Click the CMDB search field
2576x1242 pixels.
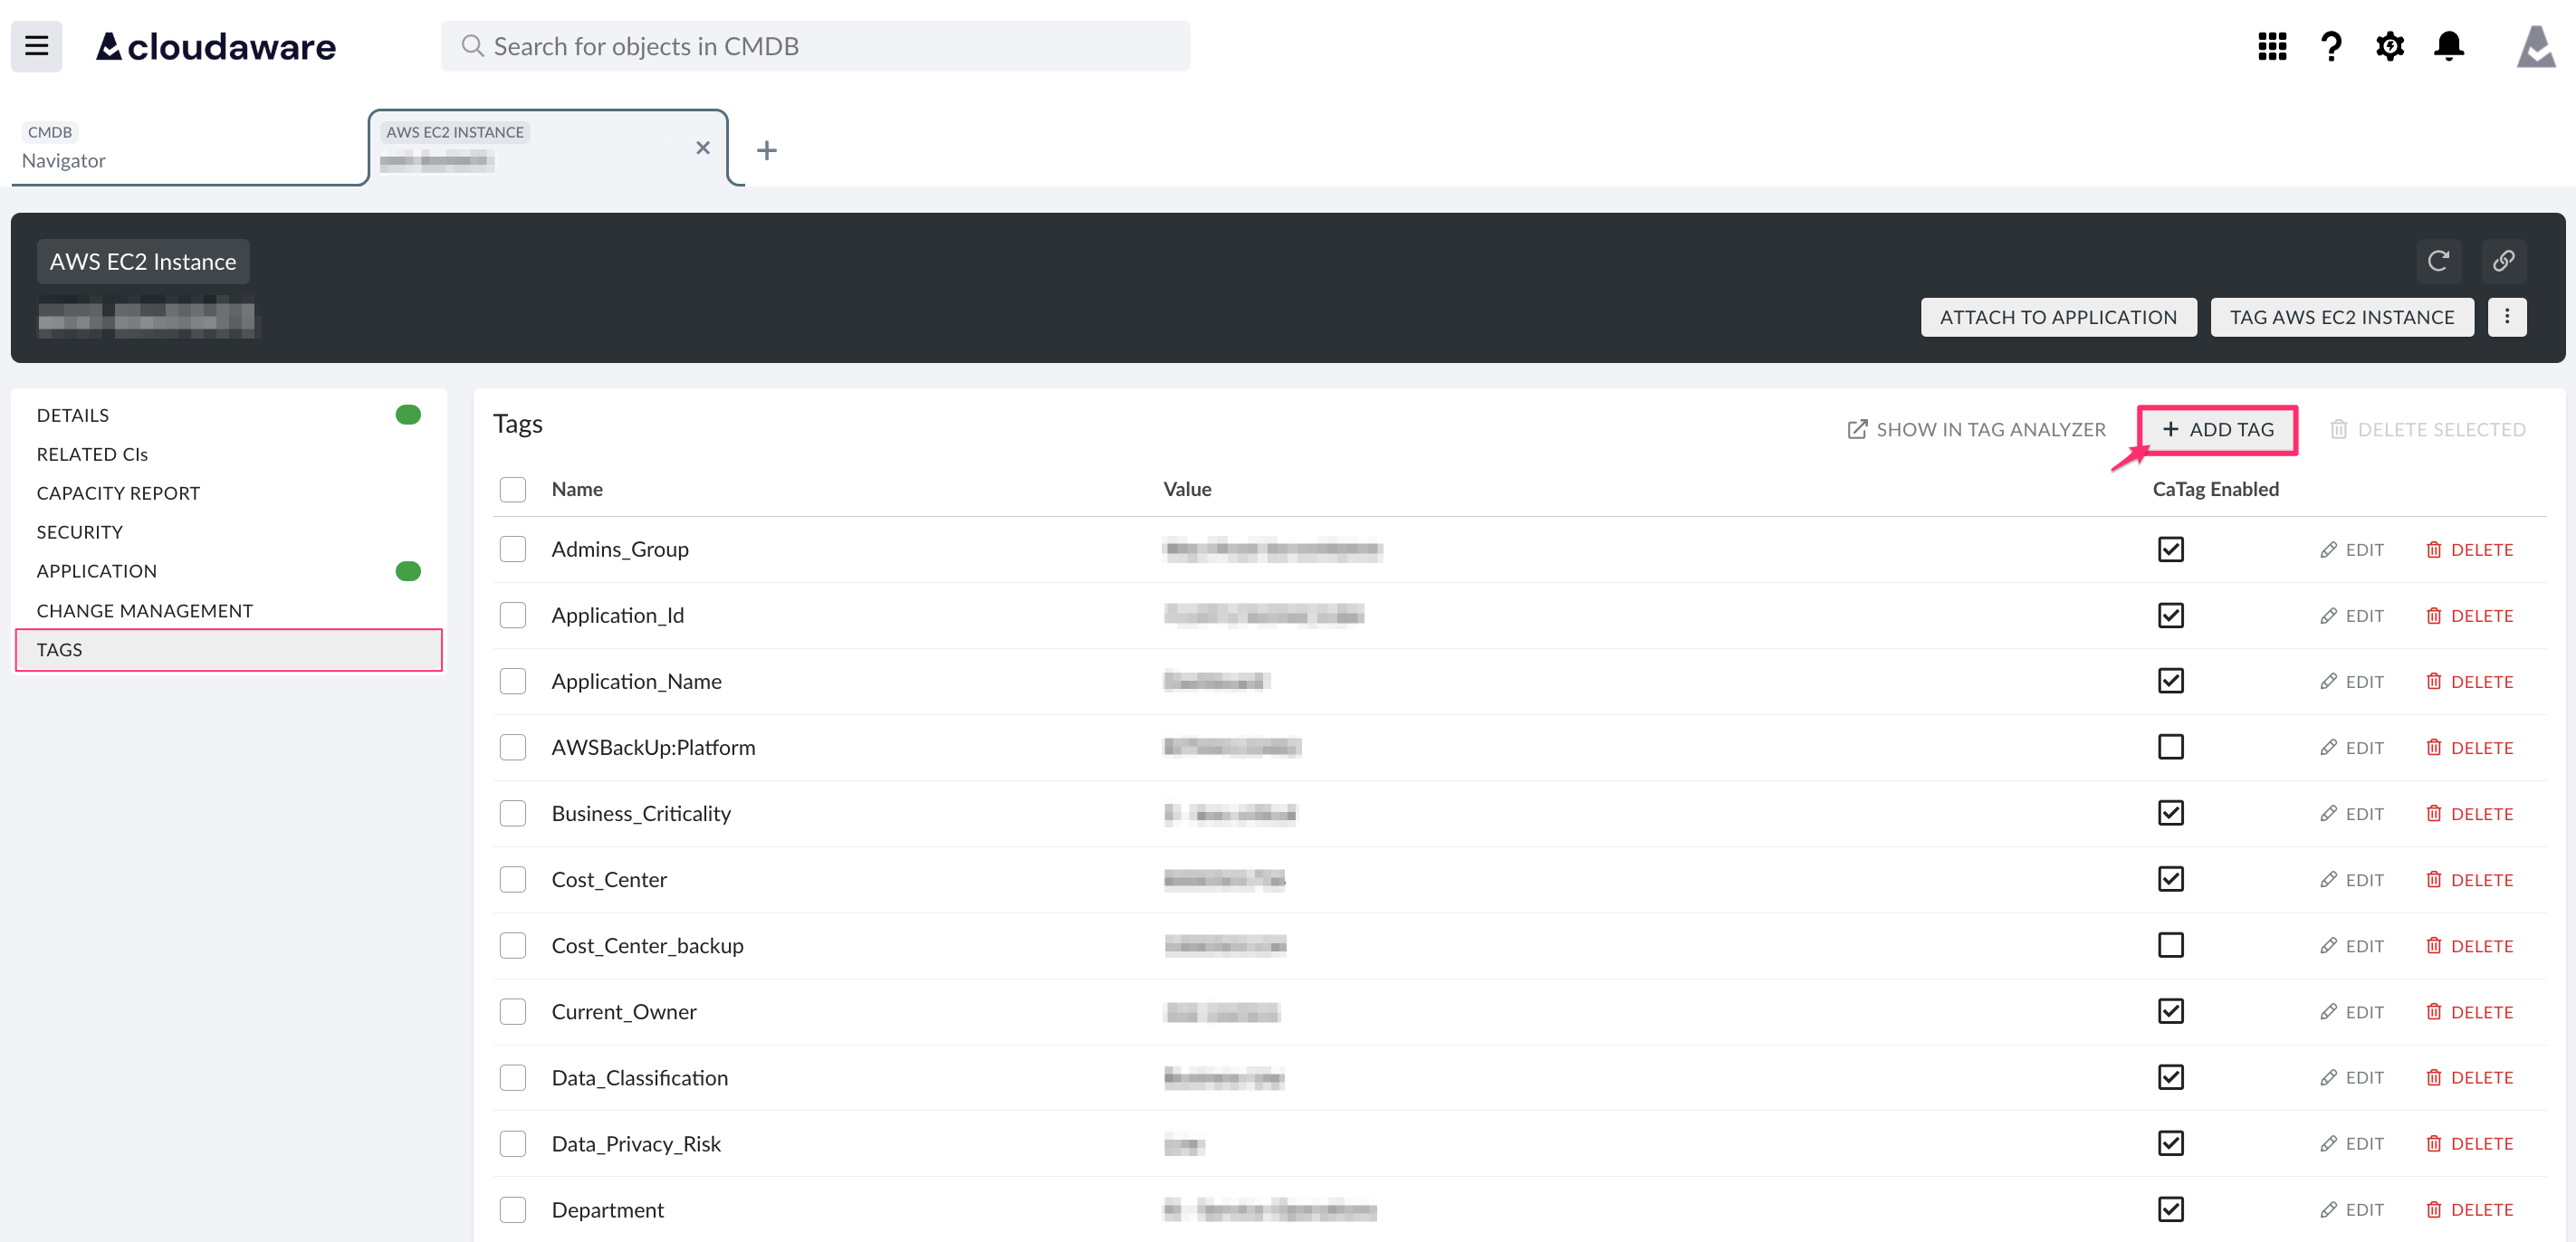coord(816,46)
